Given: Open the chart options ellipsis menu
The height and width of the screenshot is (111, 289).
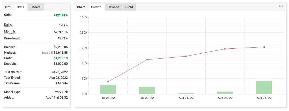Looking at the screenshot, I should [x=281, y=6].
